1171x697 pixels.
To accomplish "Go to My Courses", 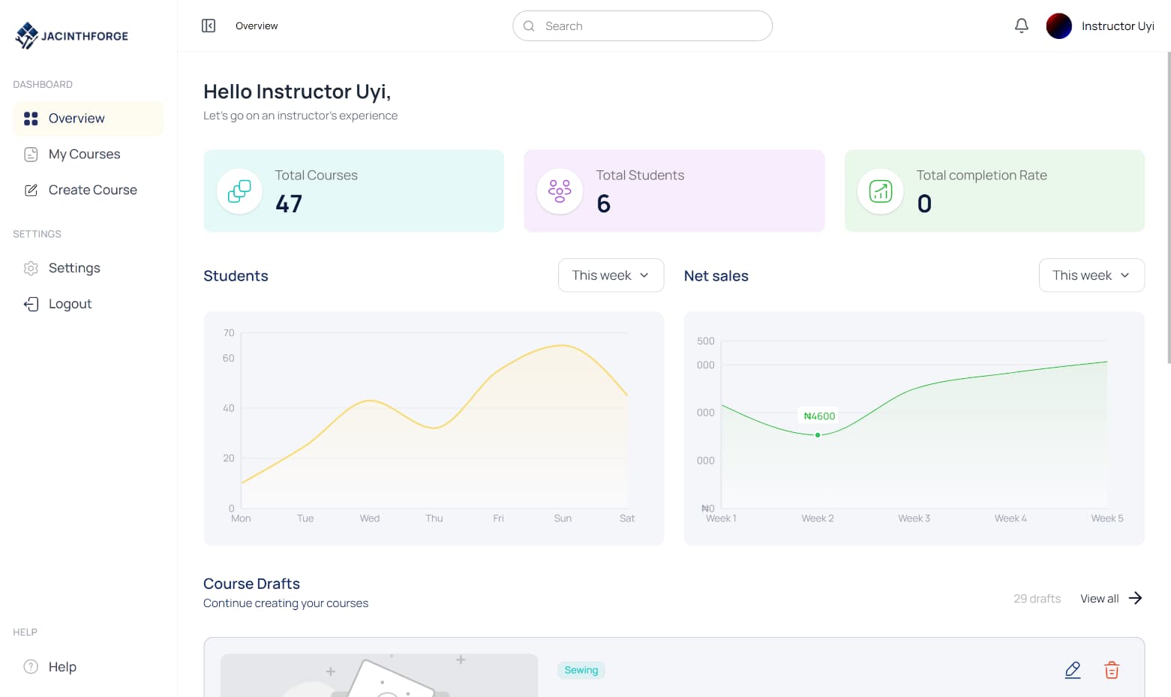I will pyautogui.click(x=89, y=155).
